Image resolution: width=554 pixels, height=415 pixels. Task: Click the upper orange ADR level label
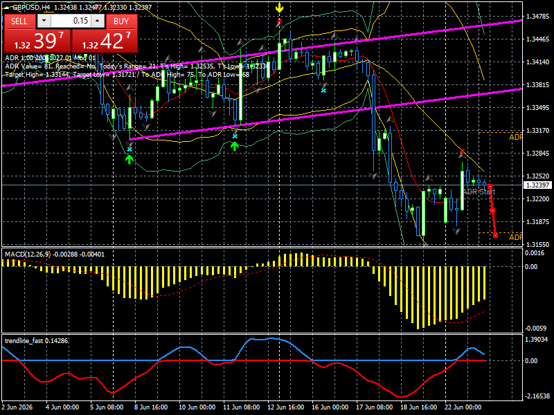[515, 137]
